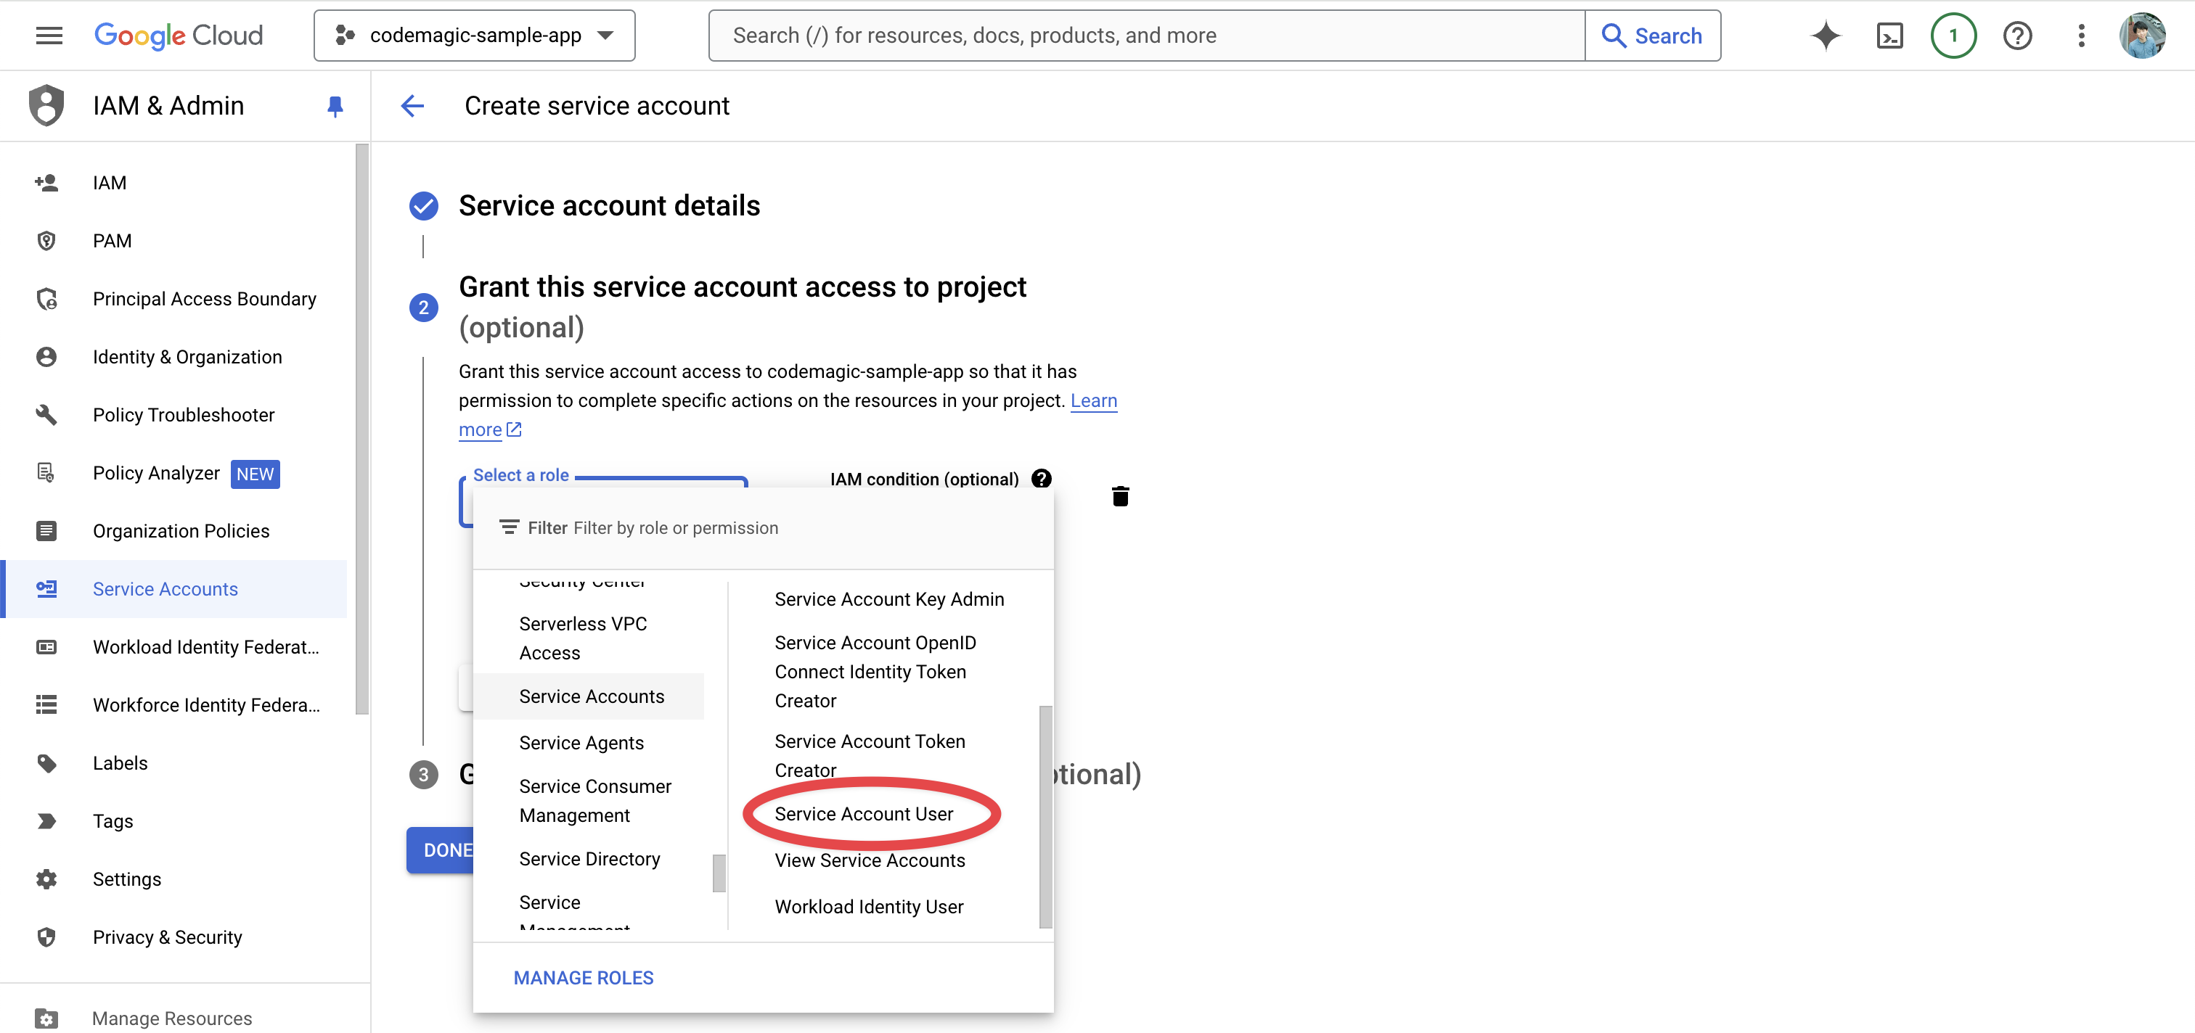Viewport: 2195px width, 1033px height.
Task: Click the back arrow navigation icon
Action: pyautogui.click(x=412, y=105)
